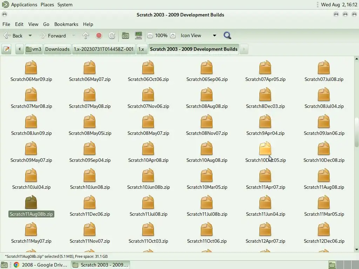Select Scratch11Jul08b.zip archive icon
The height and width of the screenshot is (269, 359).
coord(207,202)
